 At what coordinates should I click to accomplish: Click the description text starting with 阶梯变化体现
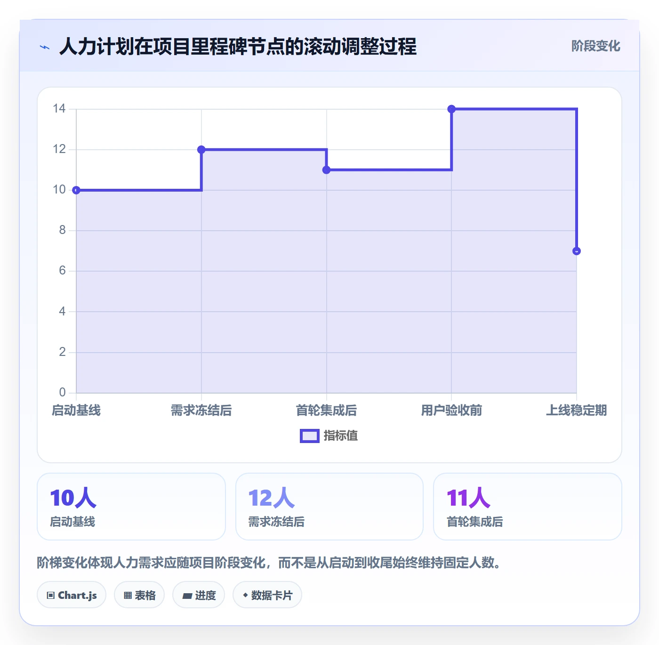pos(269,563)
